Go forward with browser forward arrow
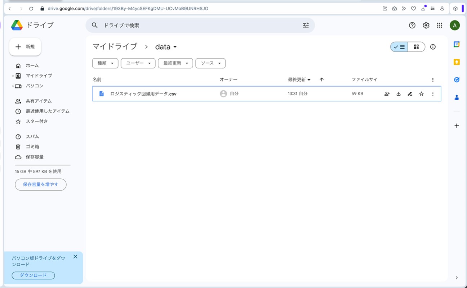 click(21, 8)
